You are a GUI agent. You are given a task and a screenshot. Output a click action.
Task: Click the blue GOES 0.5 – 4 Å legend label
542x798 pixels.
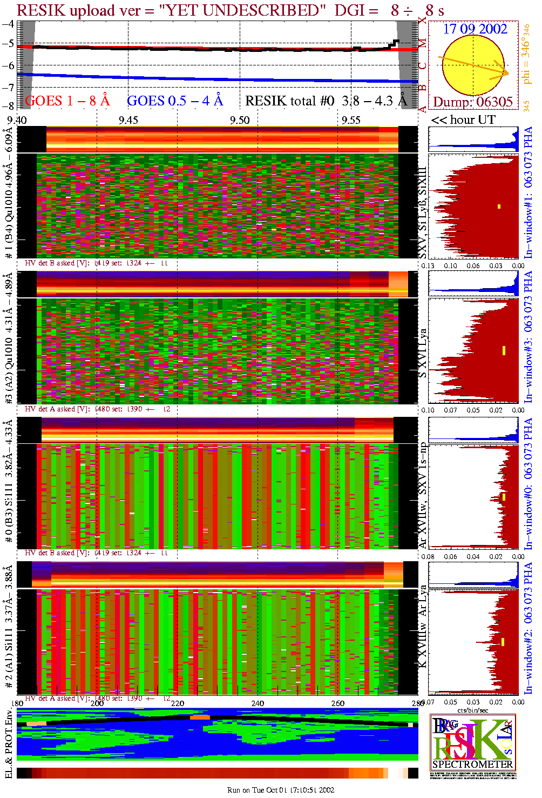175,101
